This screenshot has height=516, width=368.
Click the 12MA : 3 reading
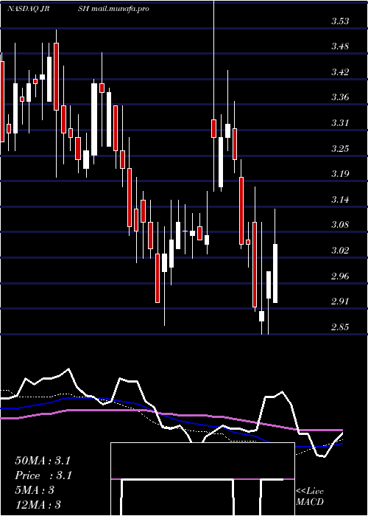pos(38,505)
